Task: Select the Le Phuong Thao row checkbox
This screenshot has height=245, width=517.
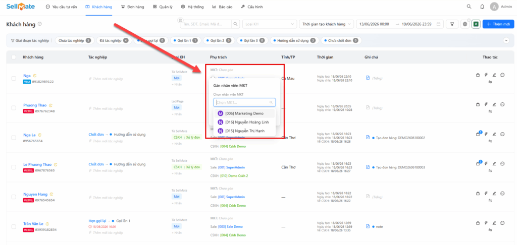Action: click(x=14, y=167)
